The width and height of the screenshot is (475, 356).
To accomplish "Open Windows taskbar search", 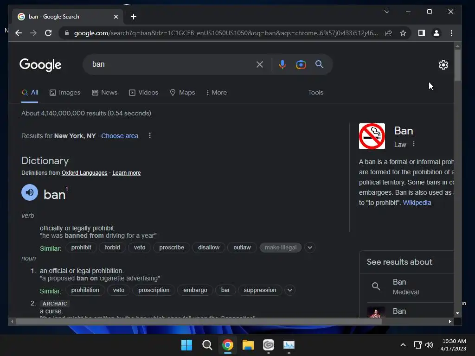I will (x=207, y=345).
